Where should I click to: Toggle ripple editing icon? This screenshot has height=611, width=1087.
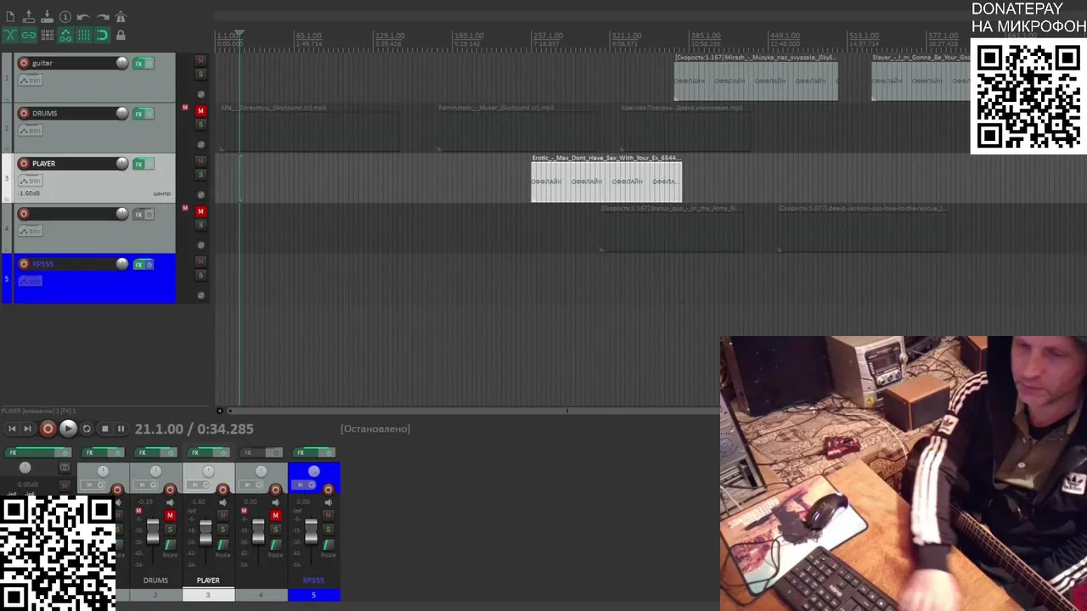pos(48,35)
